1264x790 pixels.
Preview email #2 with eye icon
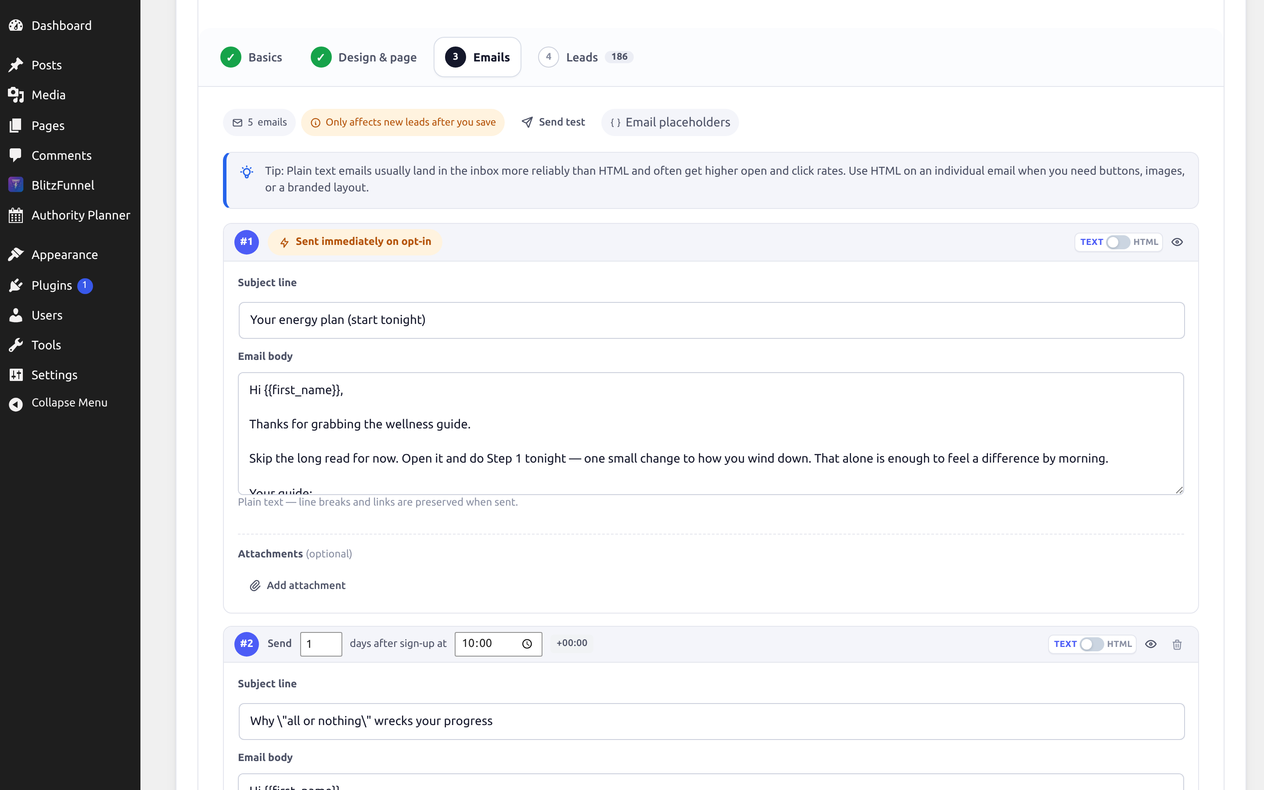1151,644
